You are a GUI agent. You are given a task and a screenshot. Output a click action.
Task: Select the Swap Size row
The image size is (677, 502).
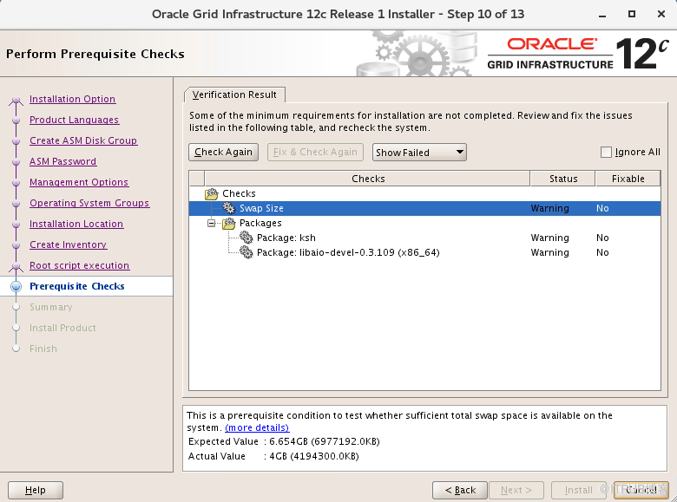tap(424, 208)
